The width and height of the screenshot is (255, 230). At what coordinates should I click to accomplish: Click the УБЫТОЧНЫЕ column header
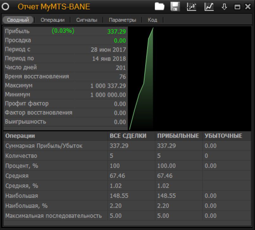pos(223,136)
